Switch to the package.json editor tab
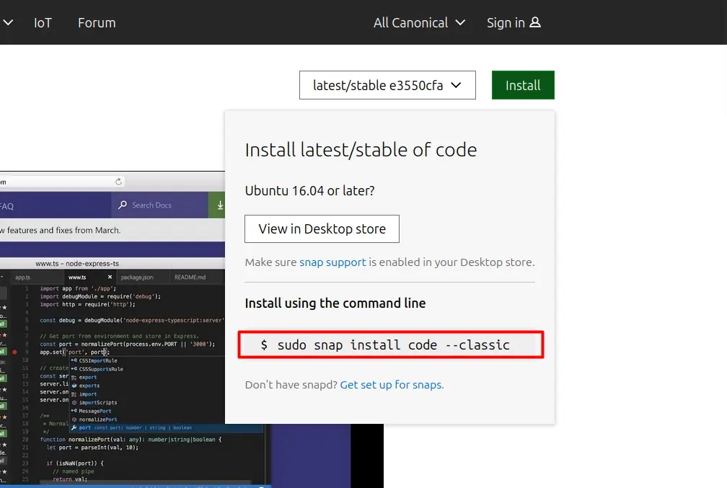The height and width of the screenshot is (488, 727). 137,277
